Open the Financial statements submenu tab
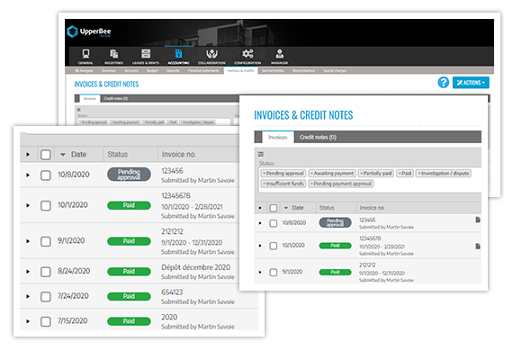 [203, 71]
